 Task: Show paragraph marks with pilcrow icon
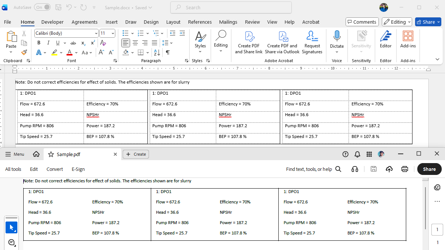pos(168,53)
